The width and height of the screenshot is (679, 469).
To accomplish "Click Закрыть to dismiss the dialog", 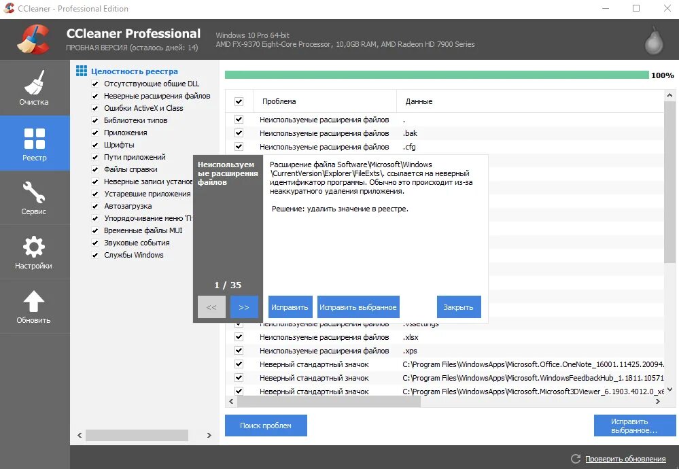I will tap(459, 307).
